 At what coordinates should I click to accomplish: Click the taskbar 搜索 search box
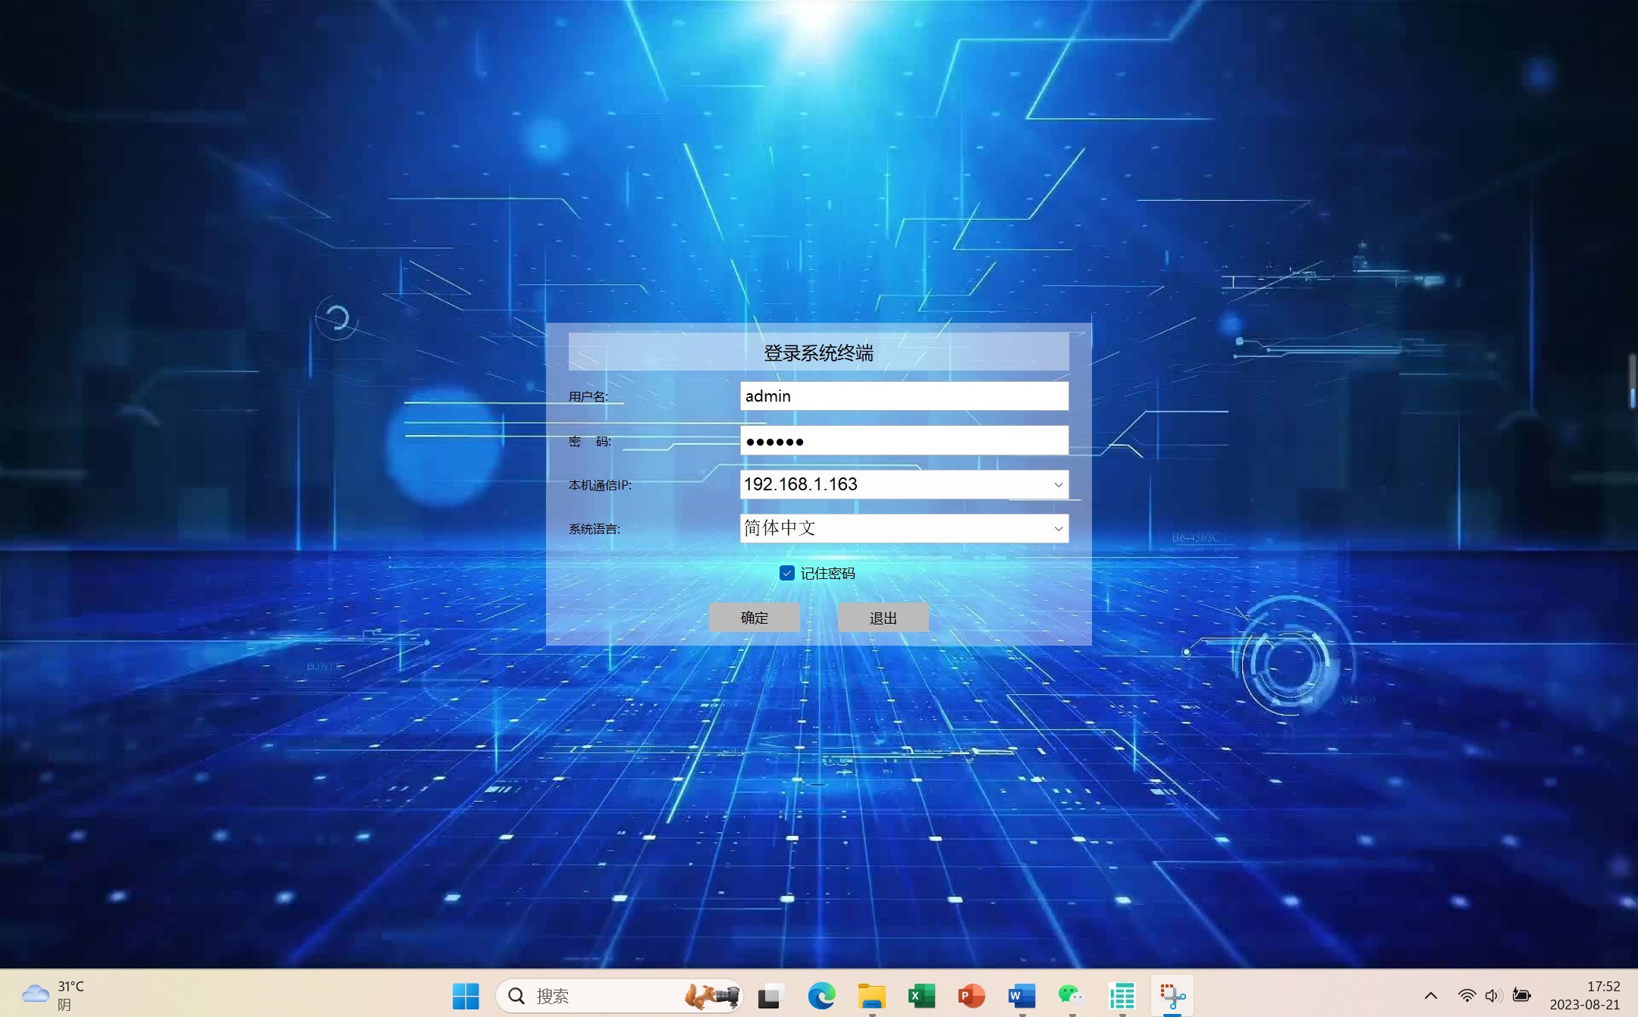click(x=599, y=995)
